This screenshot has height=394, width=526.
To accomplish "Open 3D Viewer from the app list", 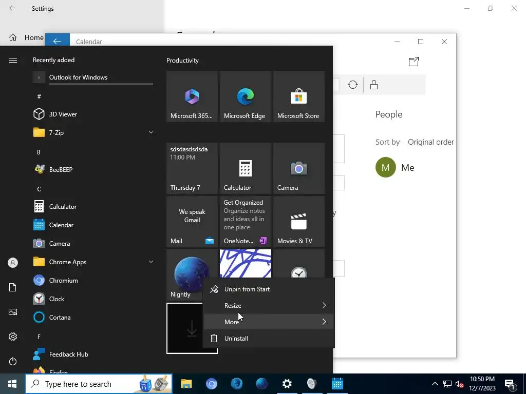I will tap(93, 114).
